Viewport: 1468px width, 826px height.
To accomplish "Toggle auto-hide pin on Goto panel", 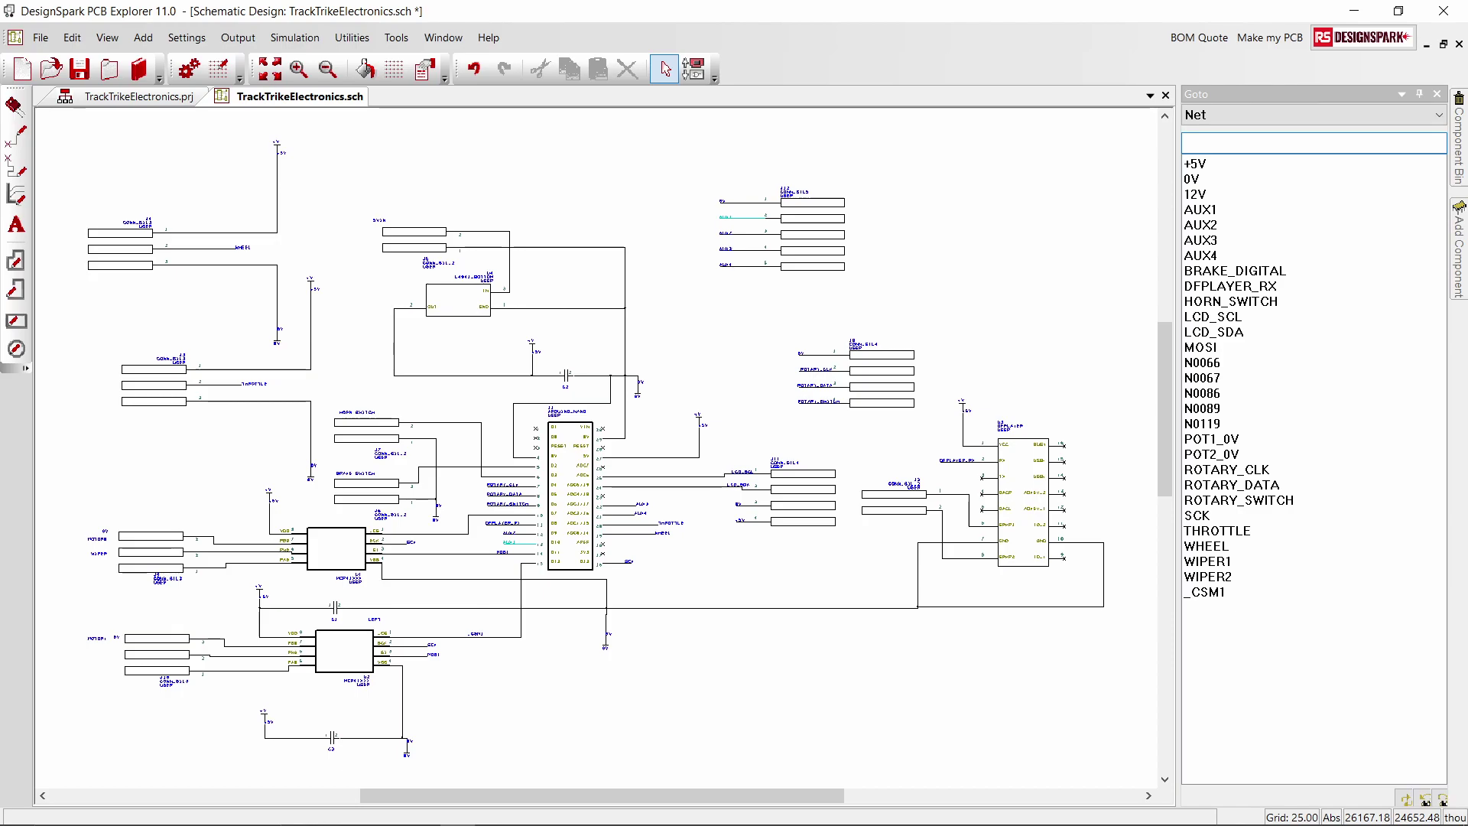I will coord(1419,94).
